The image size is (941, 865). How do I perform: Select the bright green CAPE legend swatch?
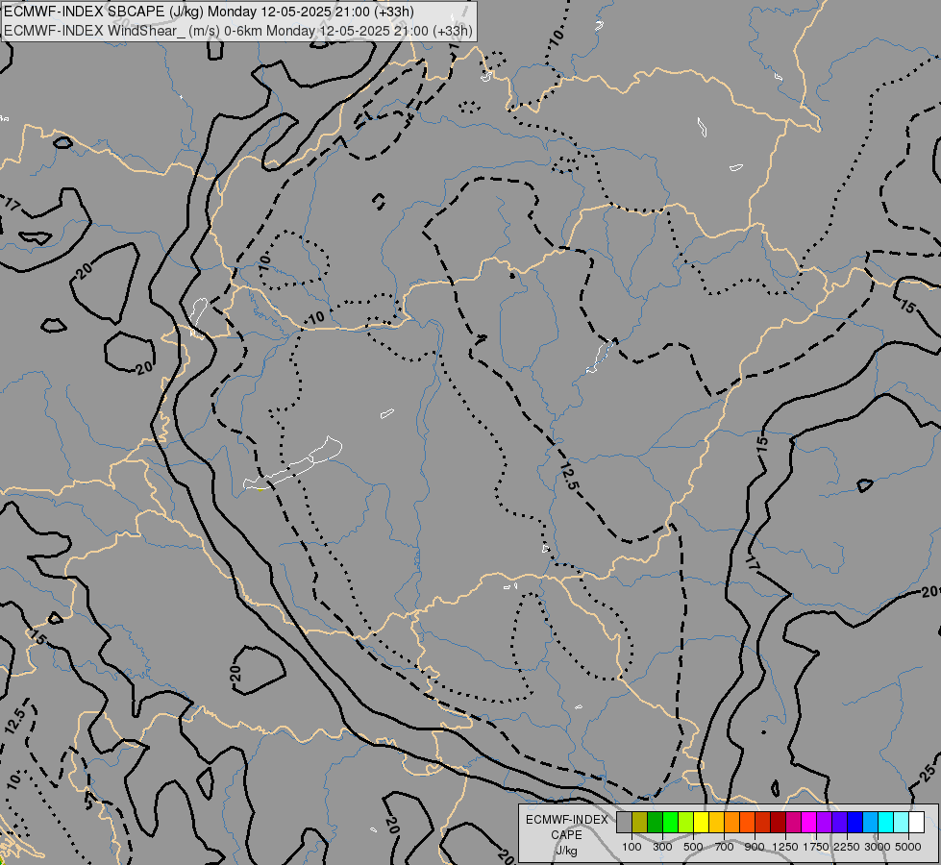pos(670,822)
